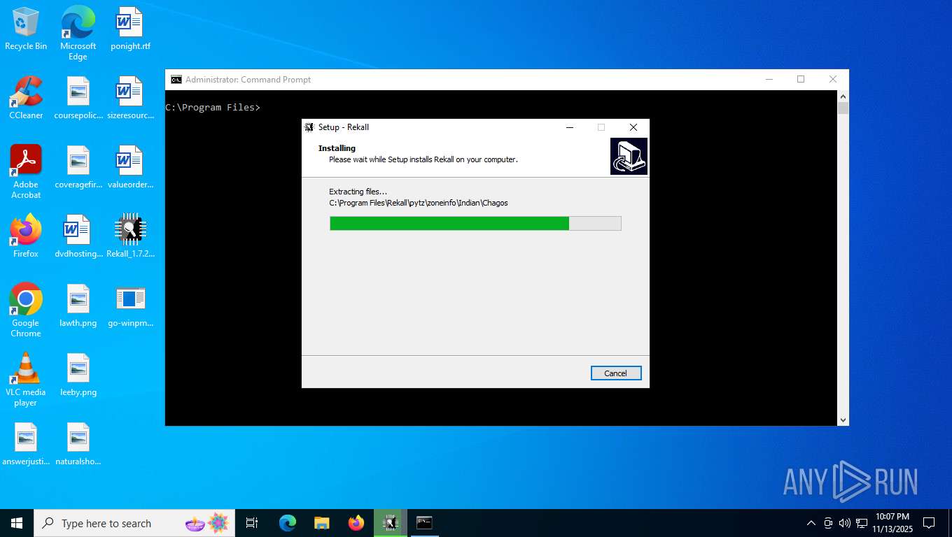Select coursepolic... image file on desktop
This screenshot has width=952, height=537.
tap(78, 98)
